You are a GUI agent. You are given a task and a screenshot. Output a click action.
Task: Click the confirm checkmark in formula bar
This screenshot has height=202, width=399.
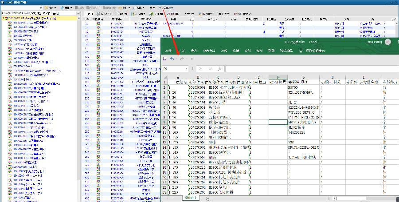point(210,69)
